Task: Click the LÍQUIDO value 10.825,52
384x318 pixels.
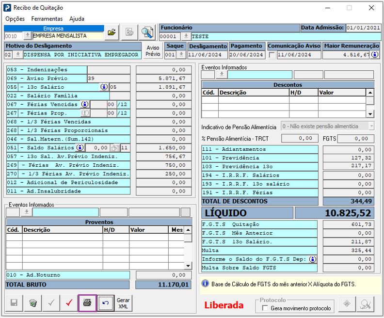Action: pyautogui.click(x=335, y=213)
